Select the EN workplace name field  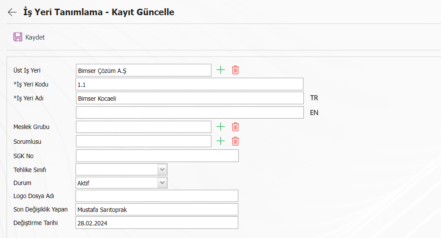[x=190, y=112]
